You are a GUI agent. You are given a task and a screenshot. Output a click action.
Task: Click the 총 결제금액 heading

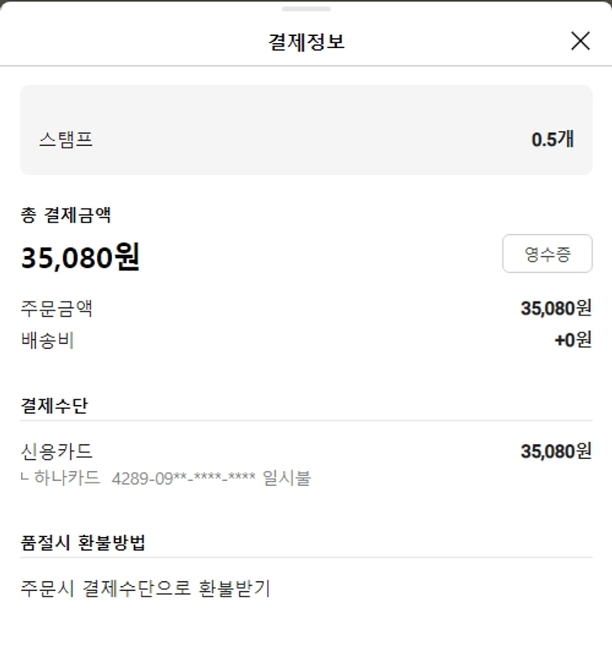(x=66, y=215)
